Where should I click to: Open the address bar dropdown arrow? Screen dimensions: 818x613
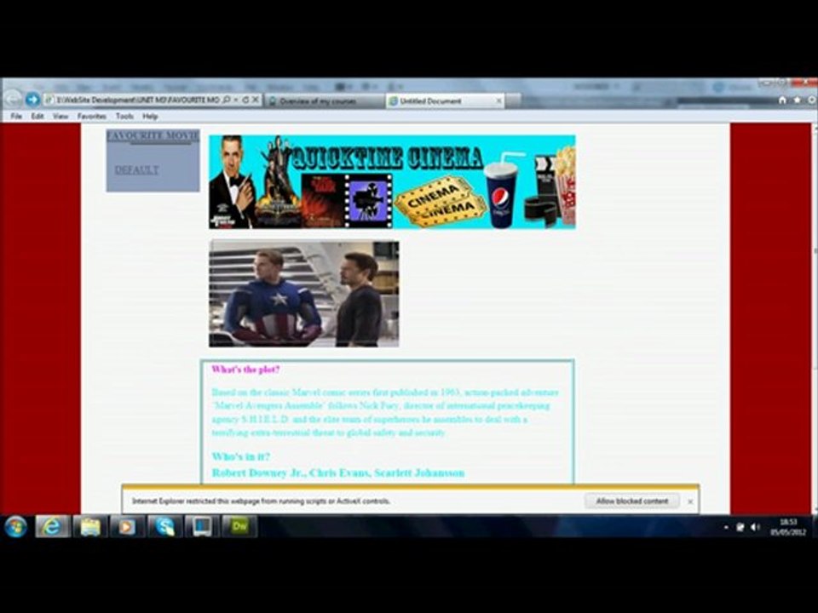[x=236, y=99]
